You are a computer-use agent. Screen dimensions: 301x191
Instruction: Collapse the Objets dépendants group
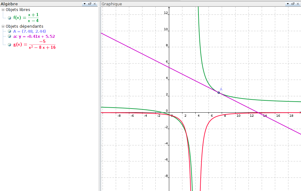[x=3, y=26]
